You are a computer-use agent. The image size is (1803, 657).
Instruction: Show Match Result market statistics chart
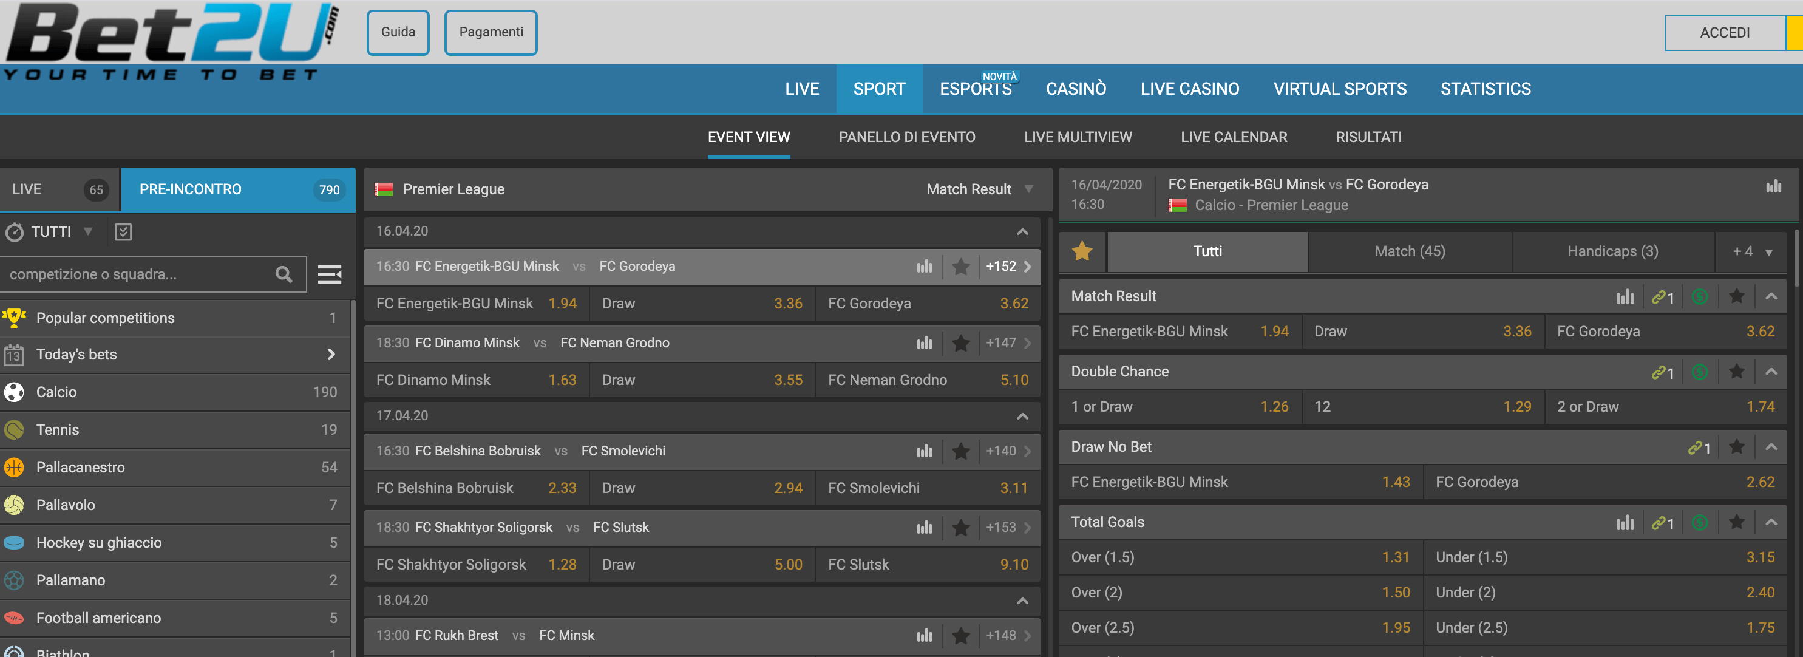(x=1625, y=296)
